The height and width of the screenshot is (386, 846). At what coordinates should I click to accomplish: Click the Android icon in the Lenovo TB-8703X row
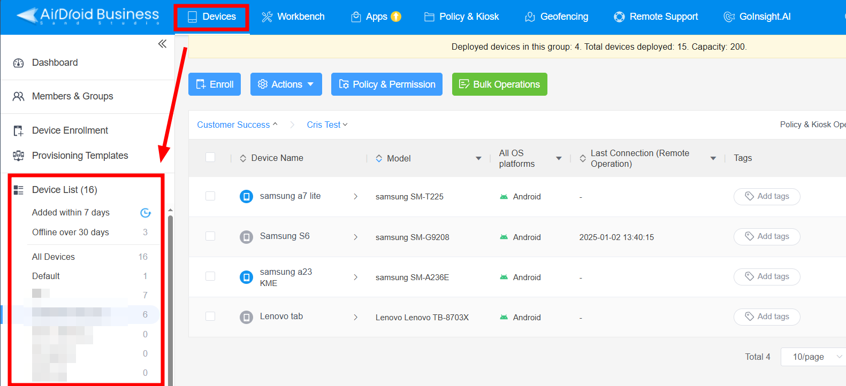[504, 317]
